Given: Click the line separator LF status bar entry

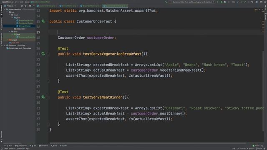Looking at the screenshot, I should (238, 149).
